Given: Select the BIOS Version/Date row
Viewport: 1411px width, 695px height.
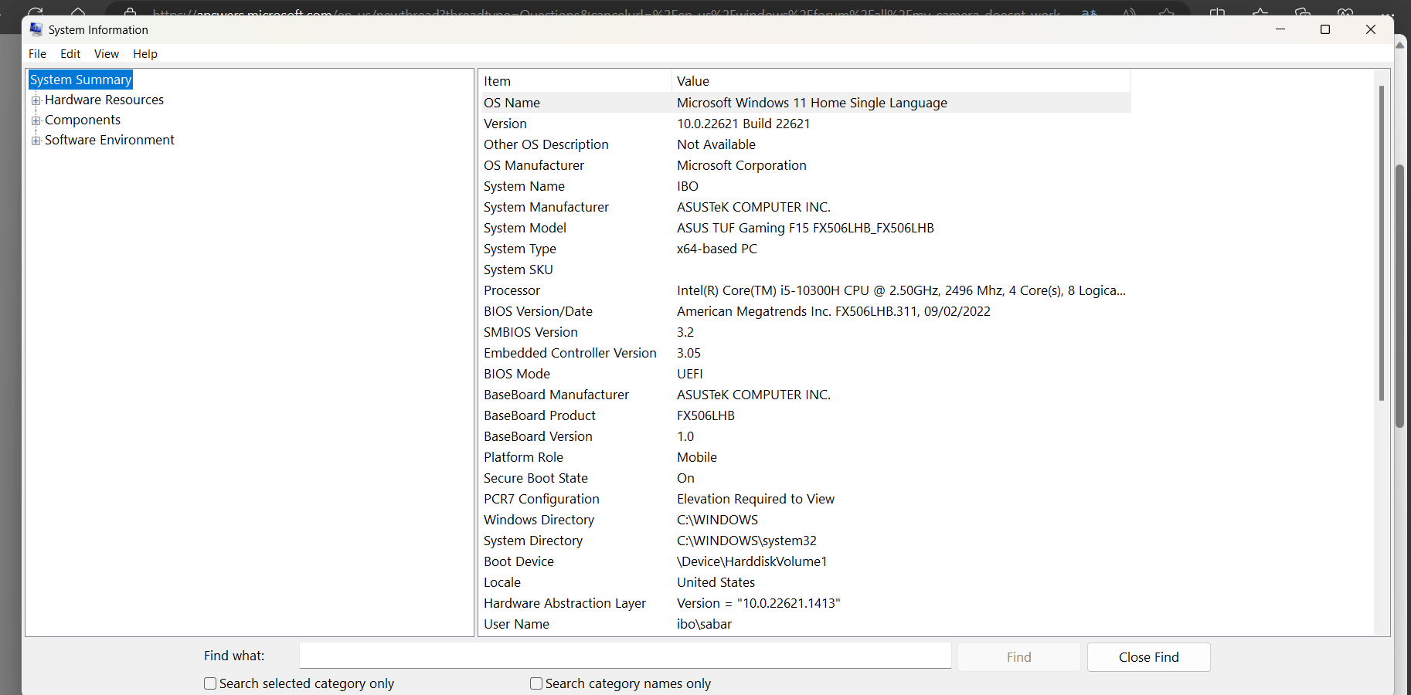Looking at the screenshot, I should [806, 311].
